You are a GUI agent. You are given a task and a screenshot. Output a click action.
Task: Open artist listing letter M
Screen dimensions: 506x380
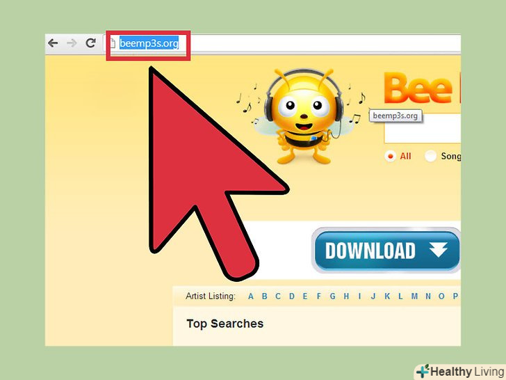[x=414, y=296]
